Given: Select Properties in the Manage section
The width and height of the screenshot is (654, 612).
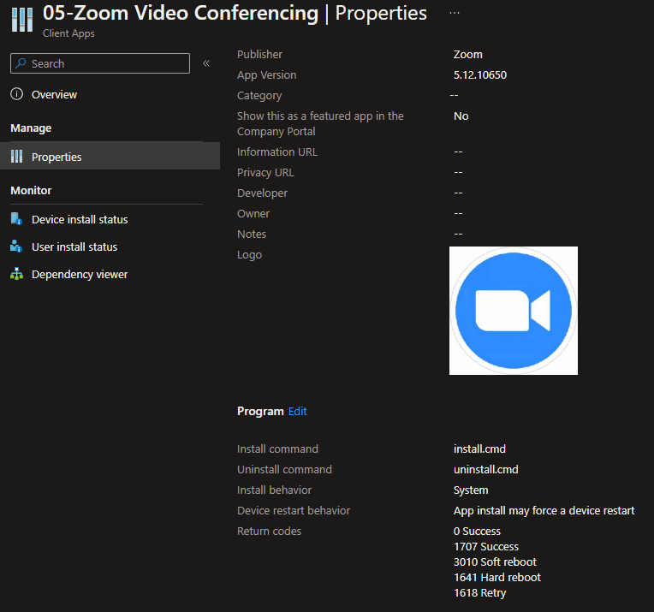Looking at the screenshot, I should pos(110,156).
